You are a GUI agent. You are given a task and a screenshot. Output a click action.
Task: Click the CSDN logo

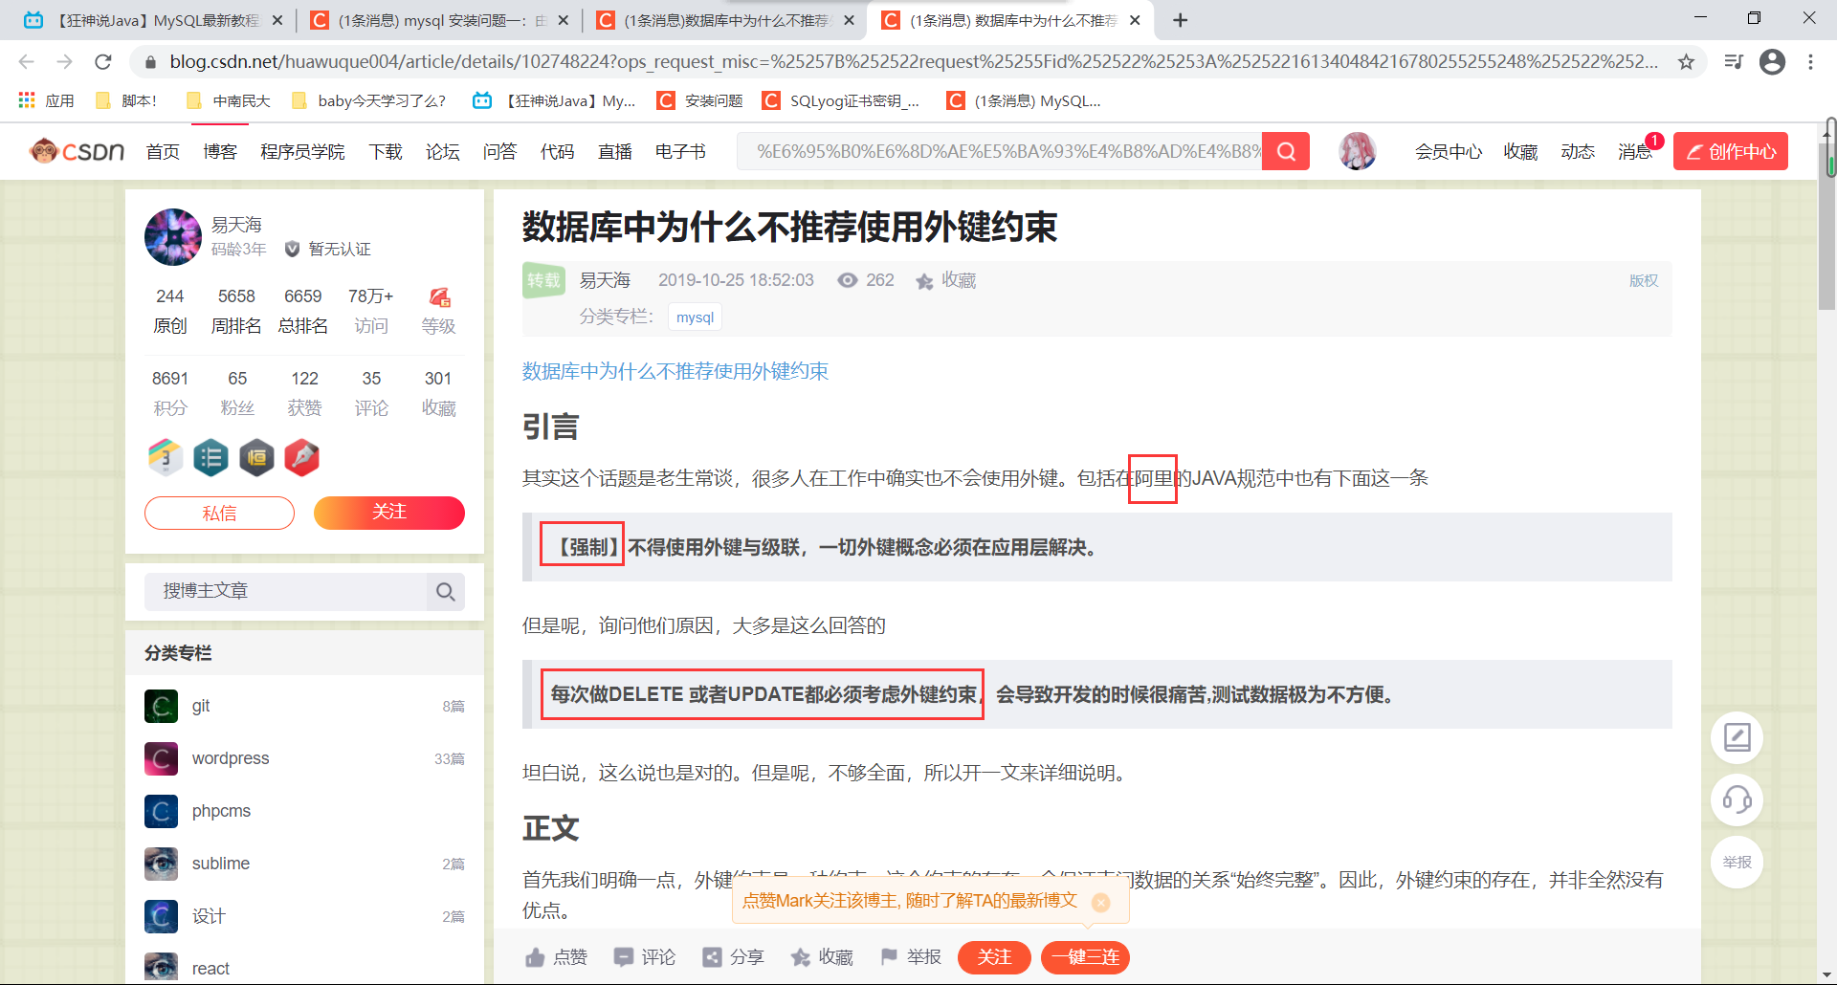pos(77,151)
